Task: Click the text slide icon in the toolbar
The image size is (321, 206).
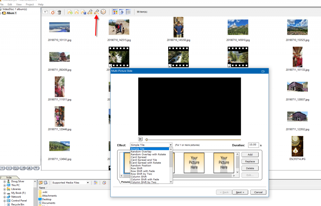Action: tap(46, 12)
